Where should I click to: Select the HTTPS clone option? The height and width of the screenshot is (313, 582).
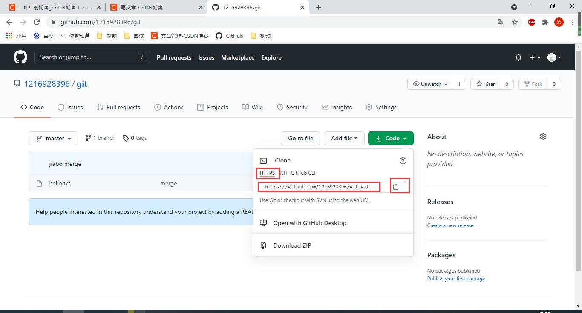coord(267,173)
